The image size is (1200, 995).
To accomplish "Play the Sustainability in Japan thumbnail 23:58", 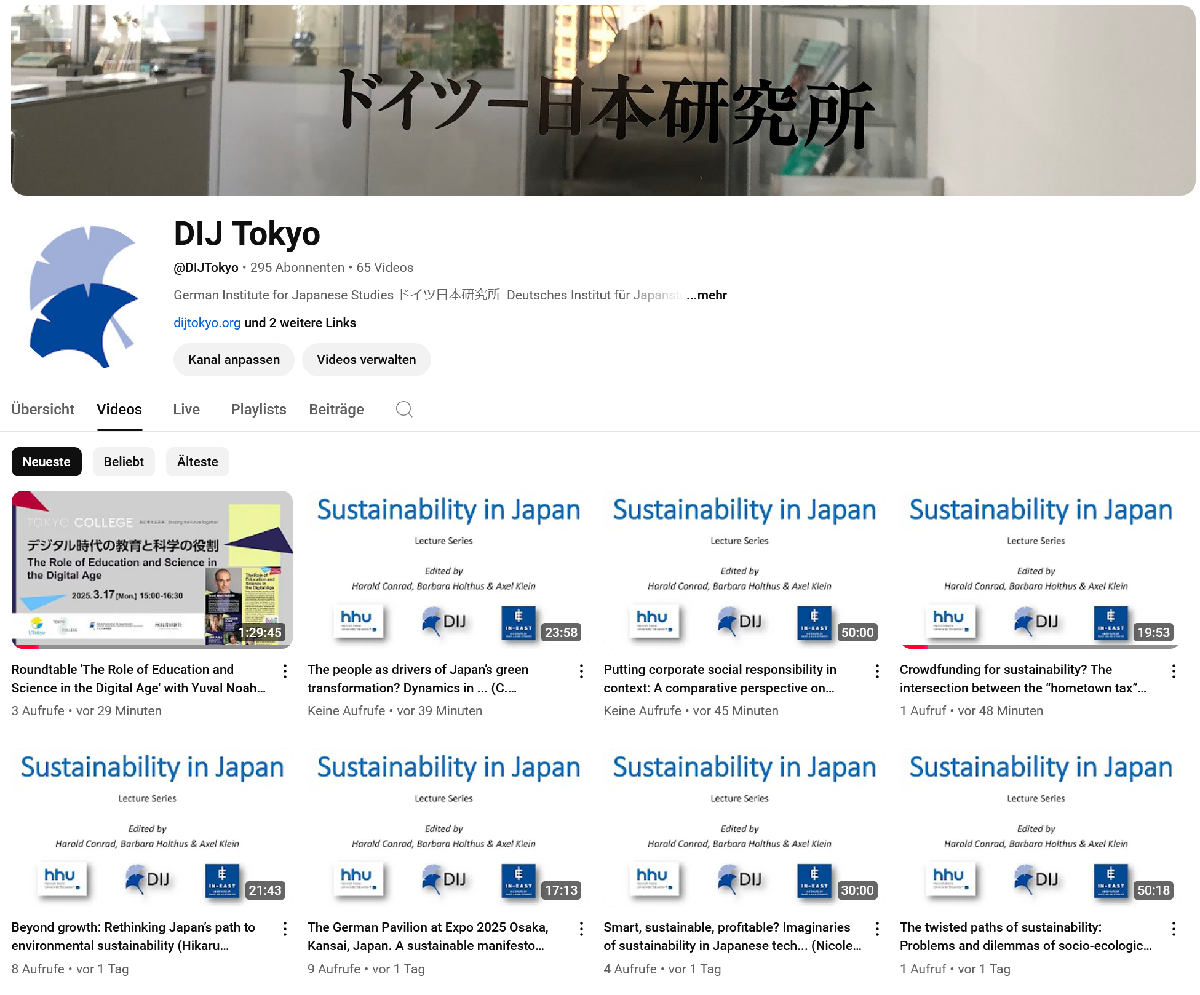I will (x=448, y=569).
